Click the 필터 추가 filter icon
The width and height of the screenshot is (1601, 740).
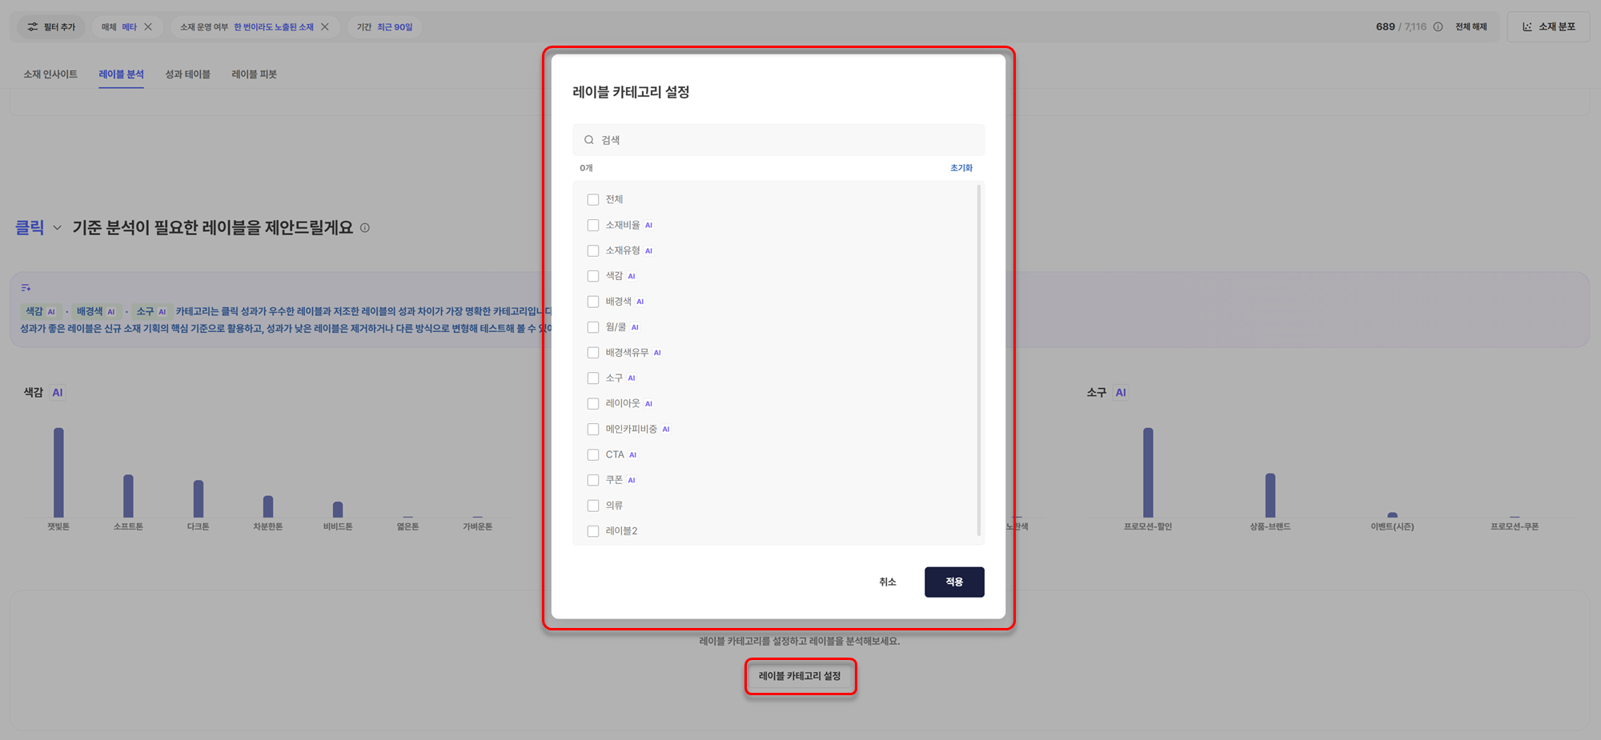tap(33, 27)
